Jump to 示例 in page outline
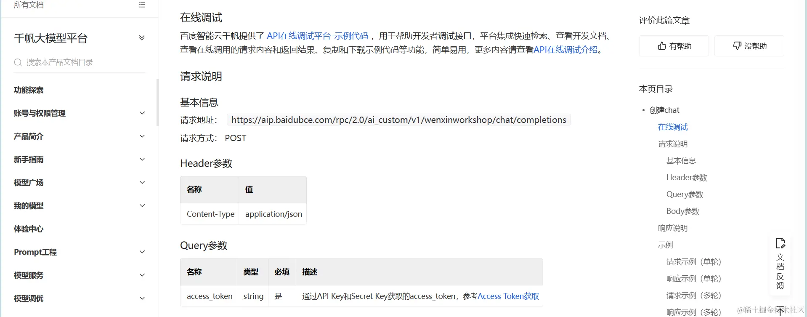This screenshot has height=317, width=807. [665, 245]
